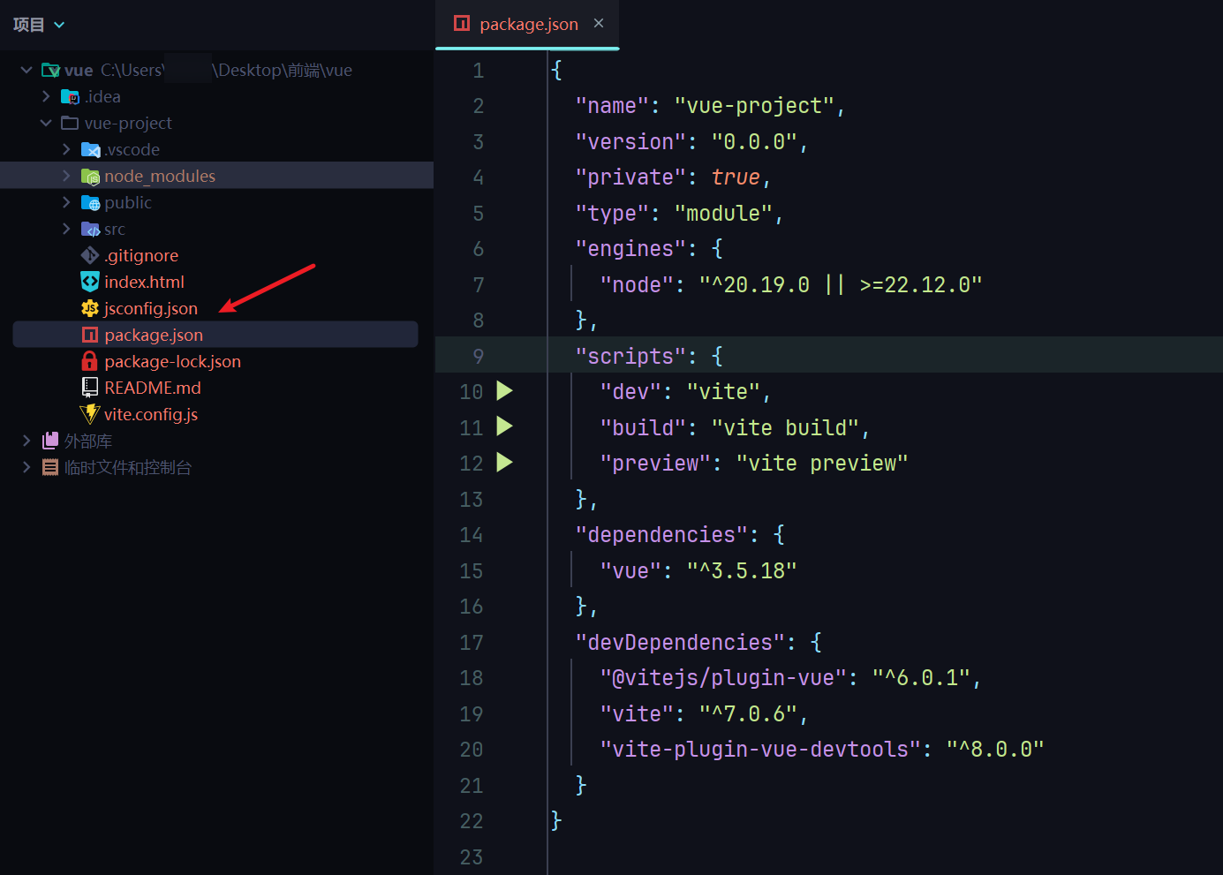Screen dimensions: 1223x875
Task: Expand the src folder
Action: pyautogui.click(x=66, y=229)
